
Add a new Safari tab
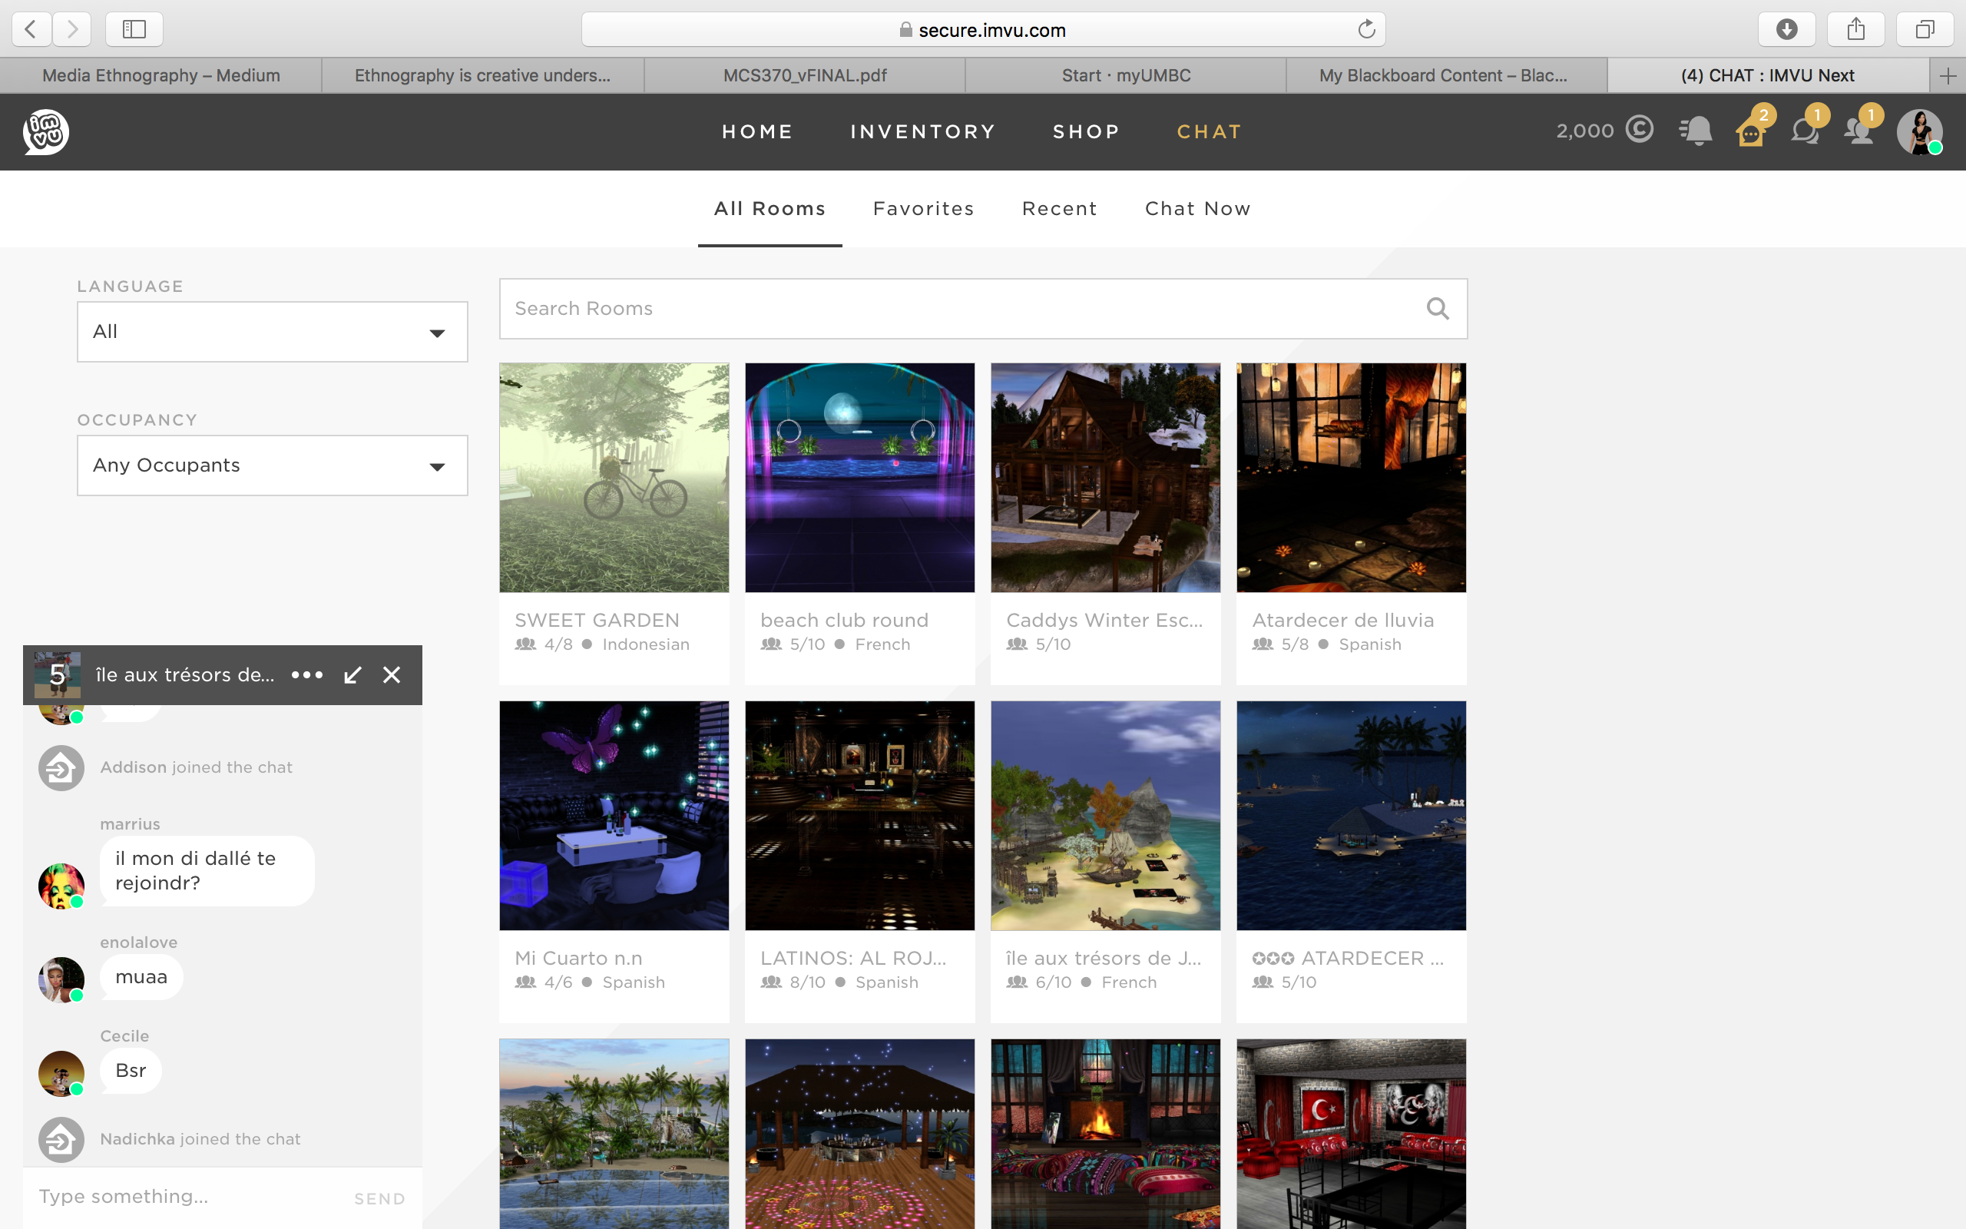pos(1948,75)
